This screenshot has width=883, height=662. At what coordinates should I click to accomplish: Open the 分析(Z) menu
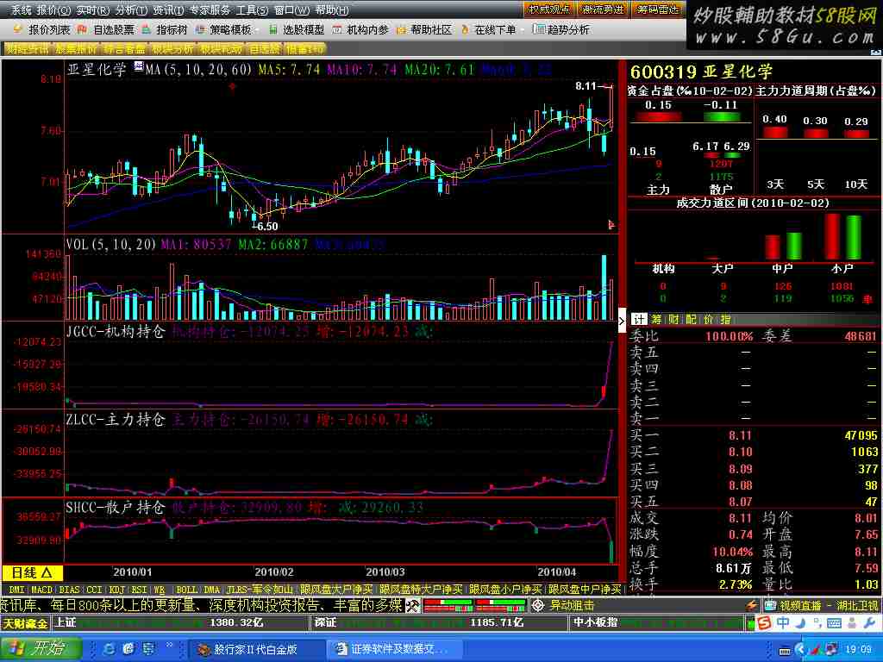coord(126,10)
